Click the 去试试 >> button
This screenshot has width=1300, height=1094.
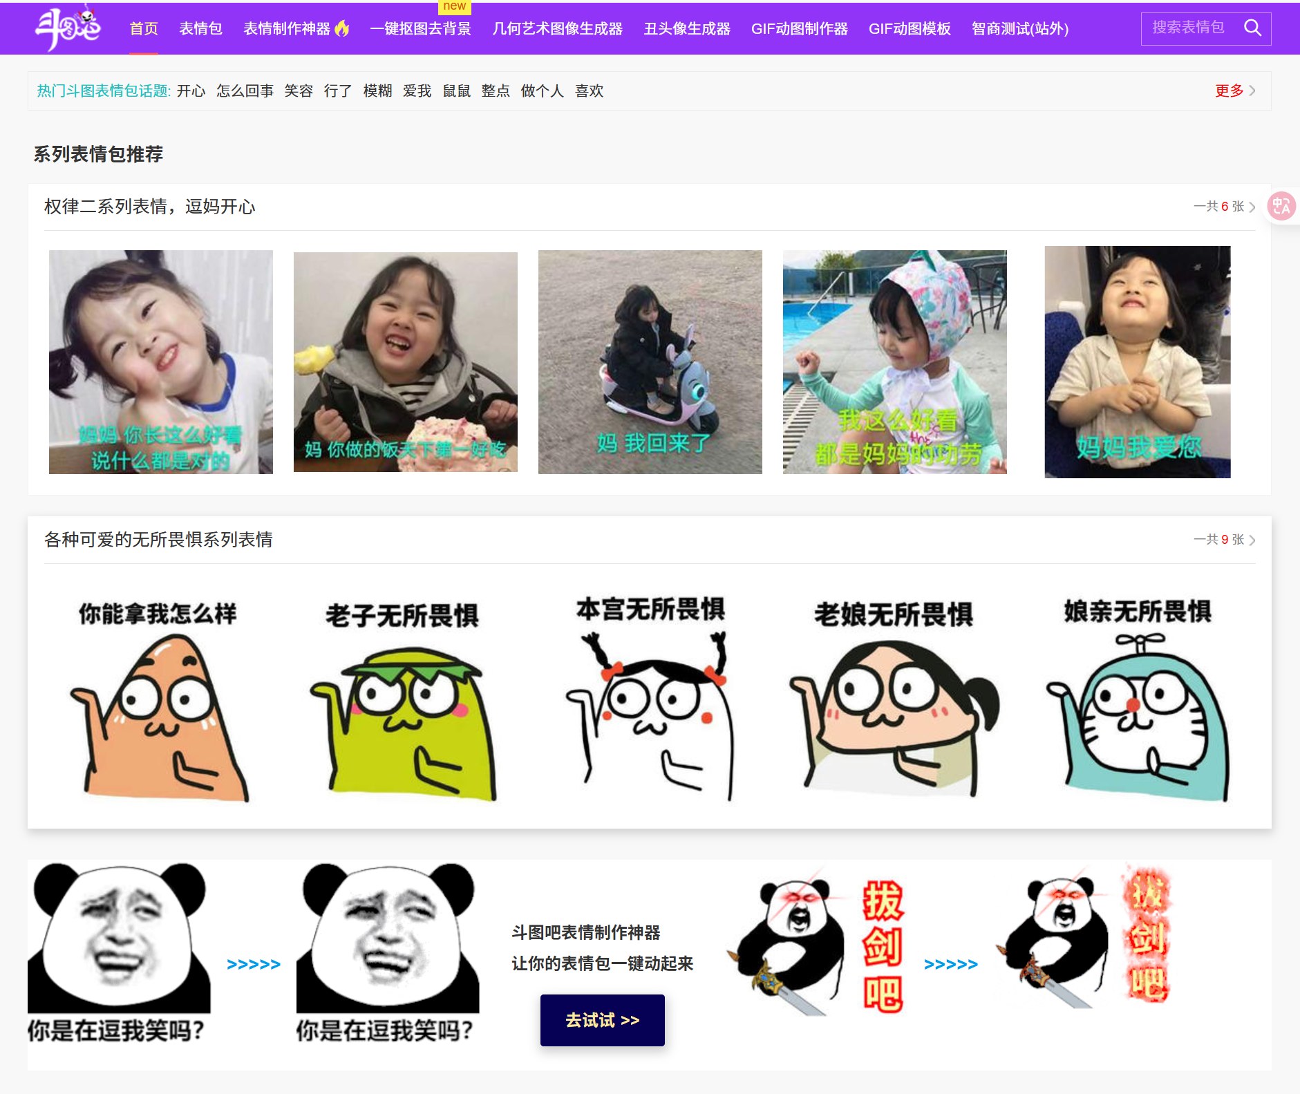[602, 1020]
